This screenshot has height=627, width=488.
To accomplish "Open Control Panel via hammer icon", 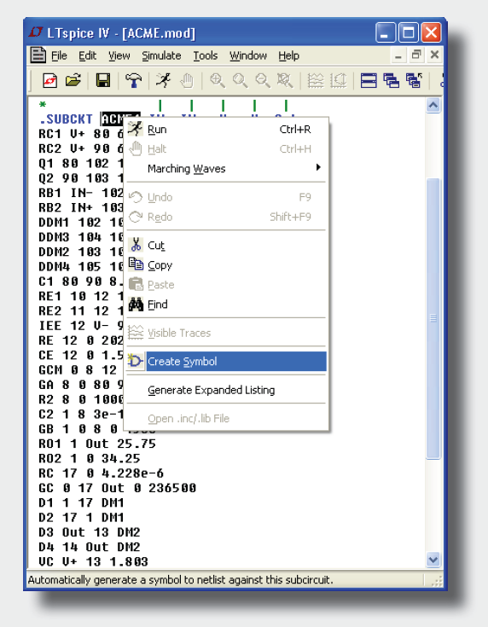I will click(134, 81).
